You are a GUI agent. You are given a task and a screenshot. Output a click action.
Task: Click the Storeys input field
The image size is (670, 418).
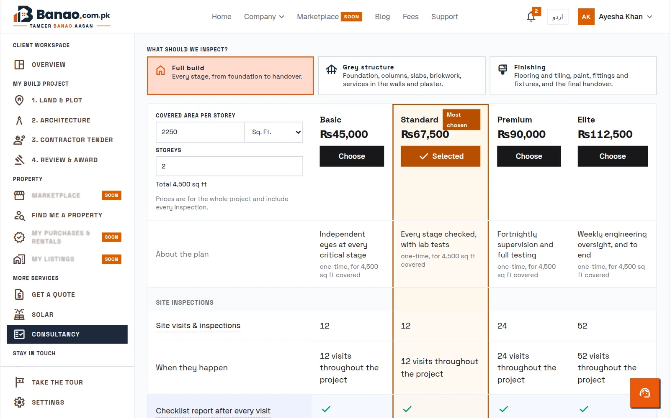tap(229, 166)
